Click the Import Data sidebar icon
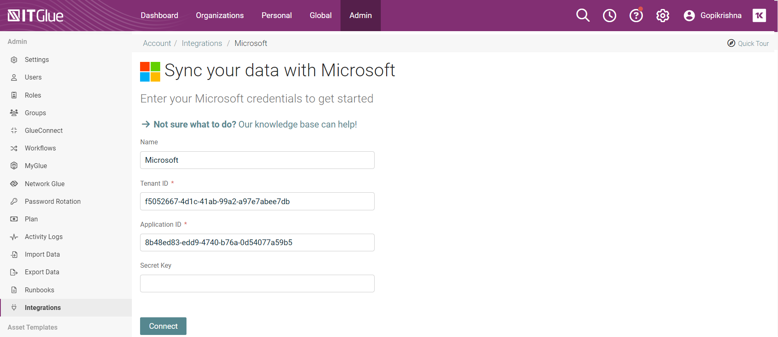 point(14,255)
